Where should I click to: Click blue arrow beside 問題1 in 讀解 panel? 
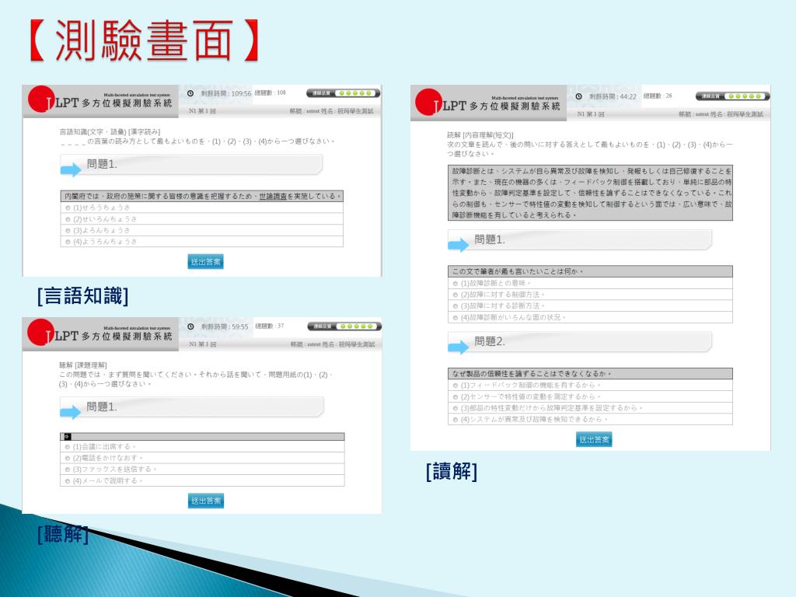459,245
